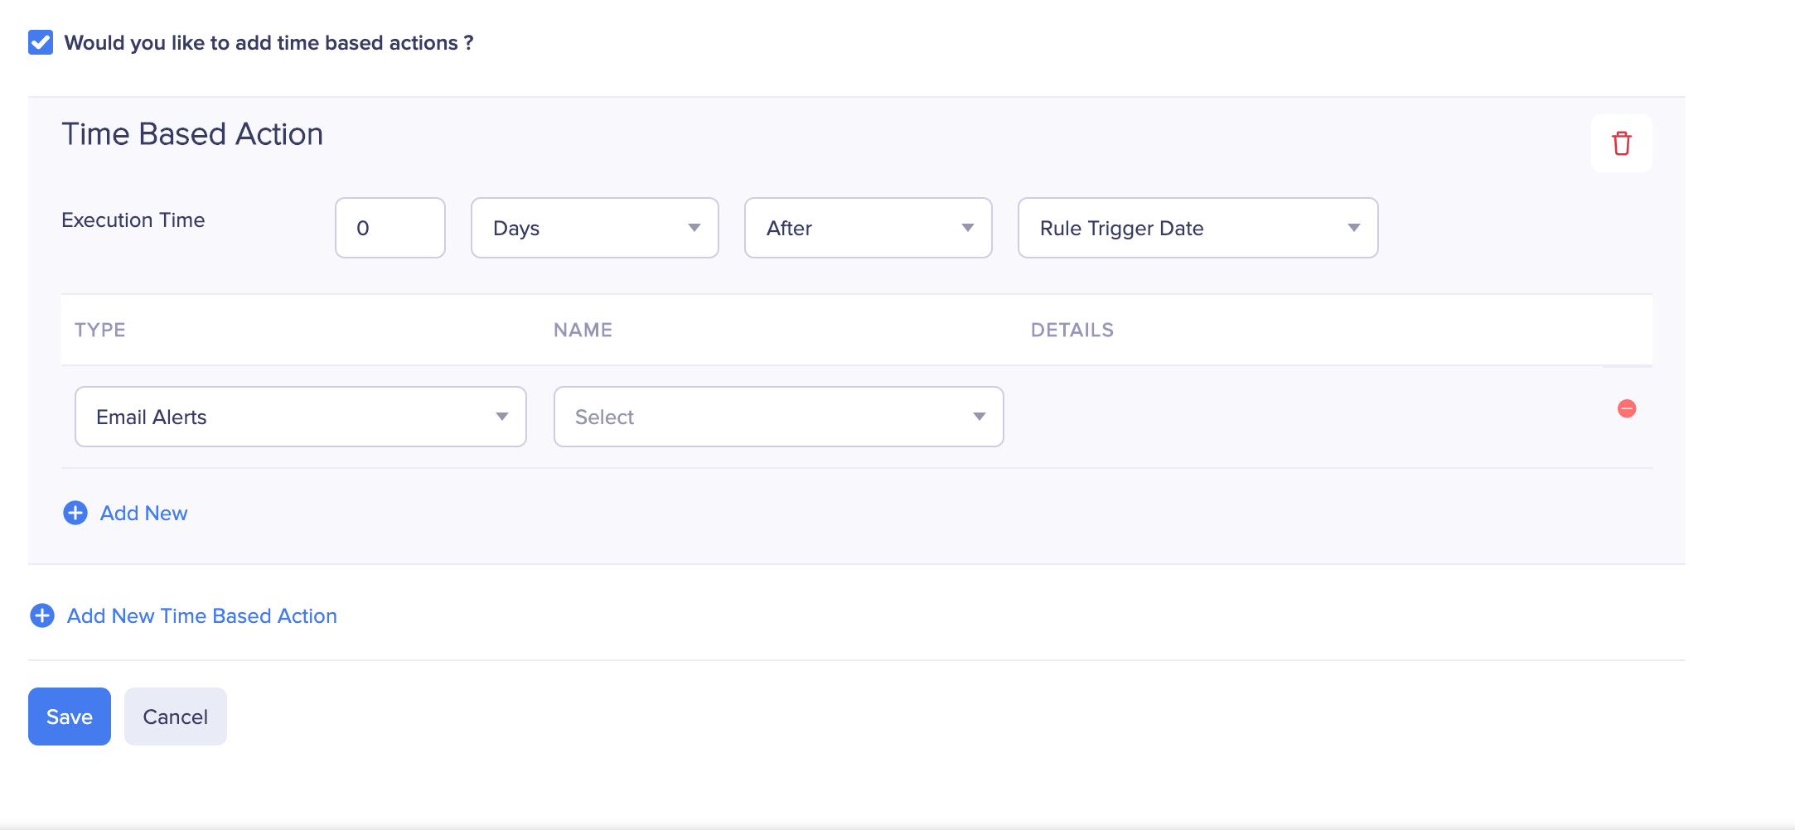Expand the Rule Trigger Date chevron
The height and width of the screenshot is (830, 1795).
[x=1353, y=228]
